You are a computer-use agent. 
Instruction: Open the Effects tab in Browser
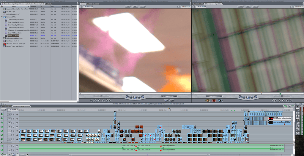tap(48, 4)
